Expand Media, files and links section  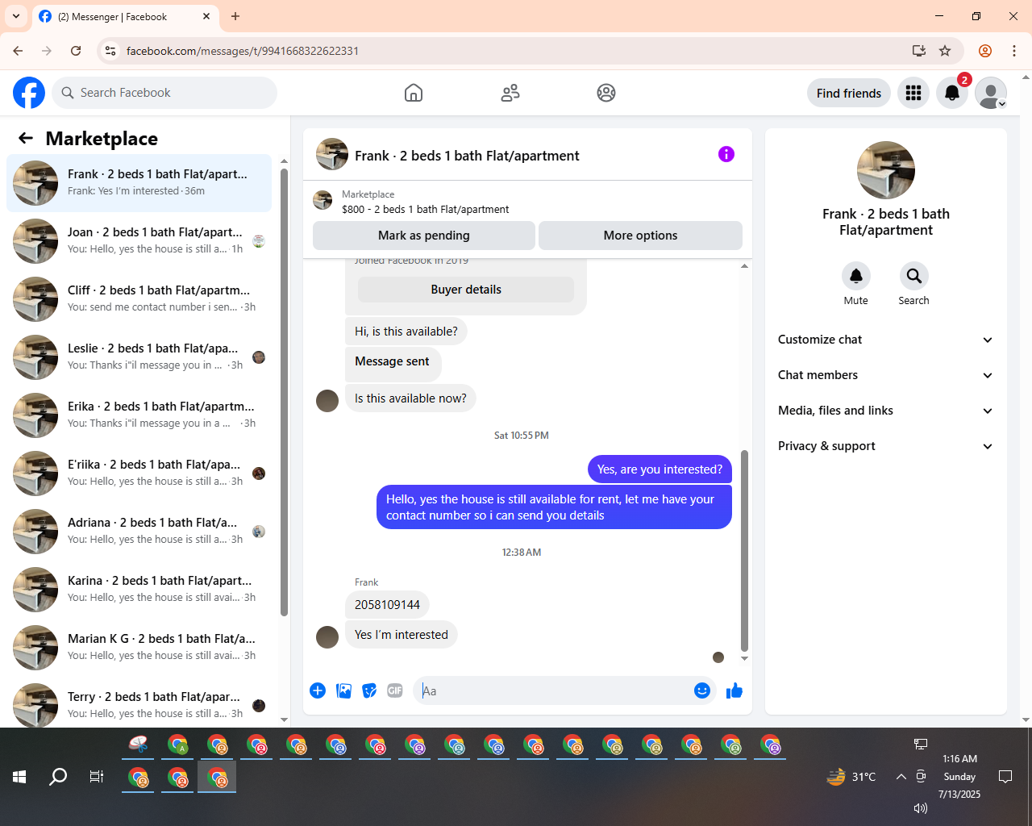886,411
